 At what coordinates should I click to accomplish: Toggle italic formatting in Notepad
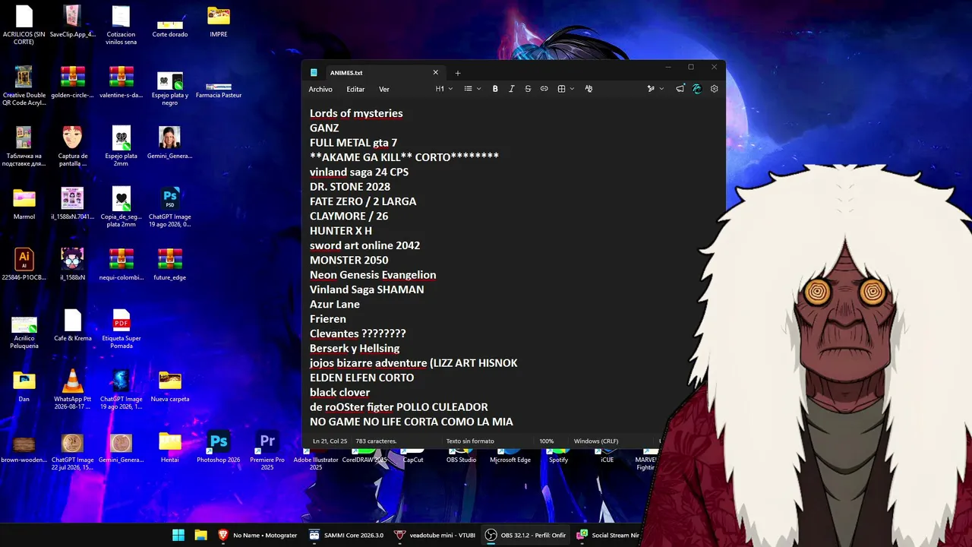(x=512, y=89)
